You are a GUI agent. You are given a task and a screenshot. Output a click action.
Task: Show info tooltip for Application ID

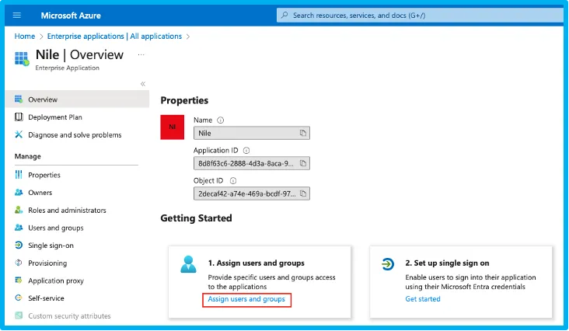pos(246,151)
